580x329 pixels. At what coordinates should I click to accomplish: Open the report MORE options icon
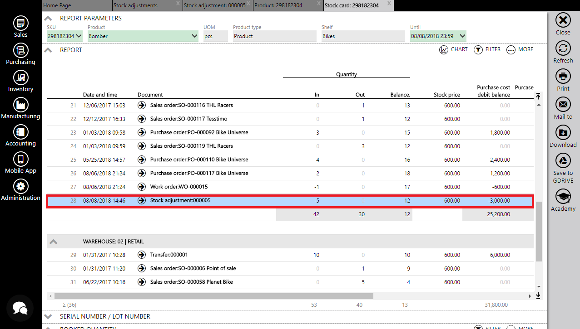point(511,50)
